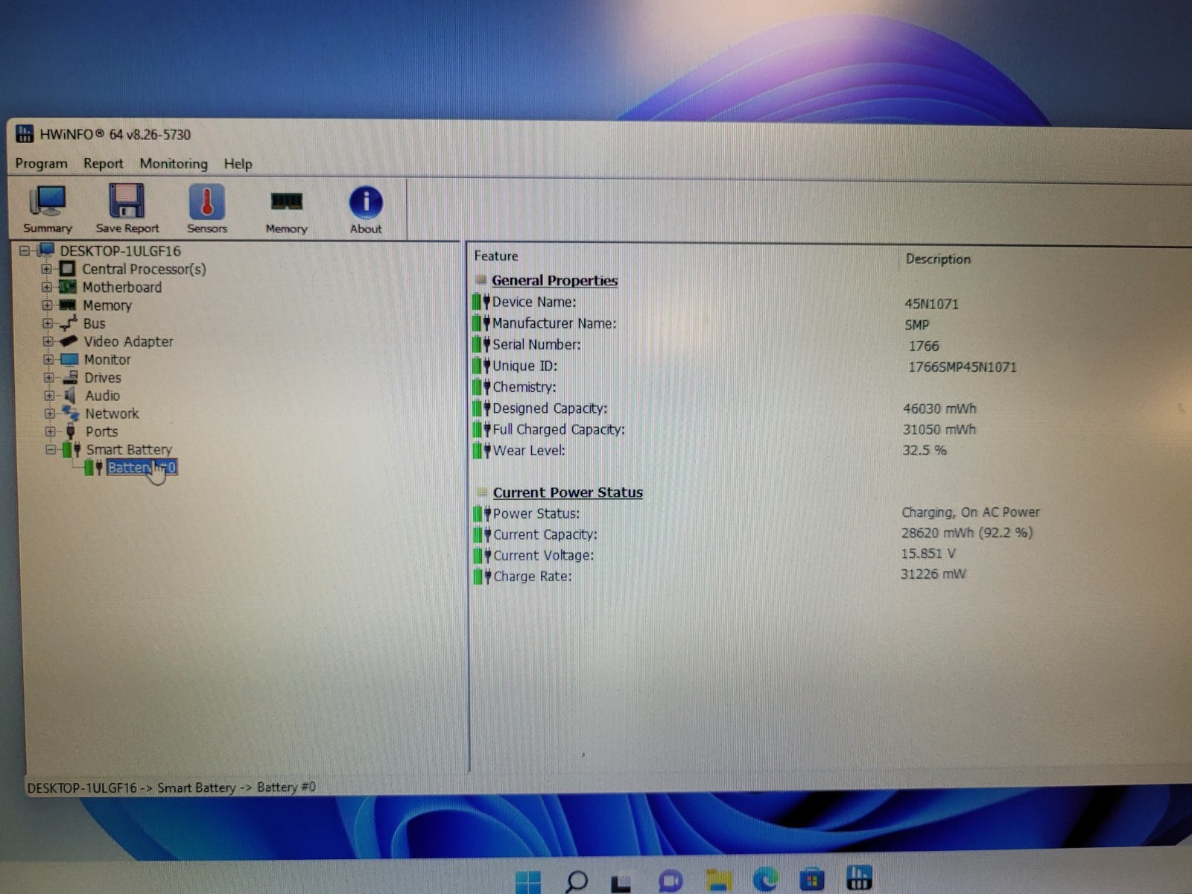Open the Memory toolbar icon
The image size is (1192, 894).
click(286, 211)
